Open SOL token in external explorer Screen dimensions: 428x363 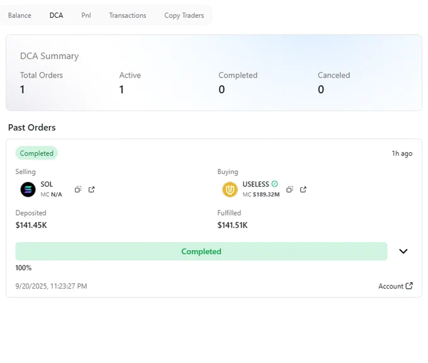point(91,189)
